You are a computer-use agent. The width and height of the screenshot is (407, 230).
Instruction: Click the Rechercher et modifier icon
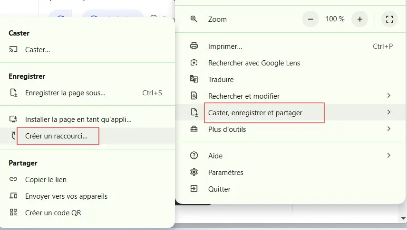194,96
